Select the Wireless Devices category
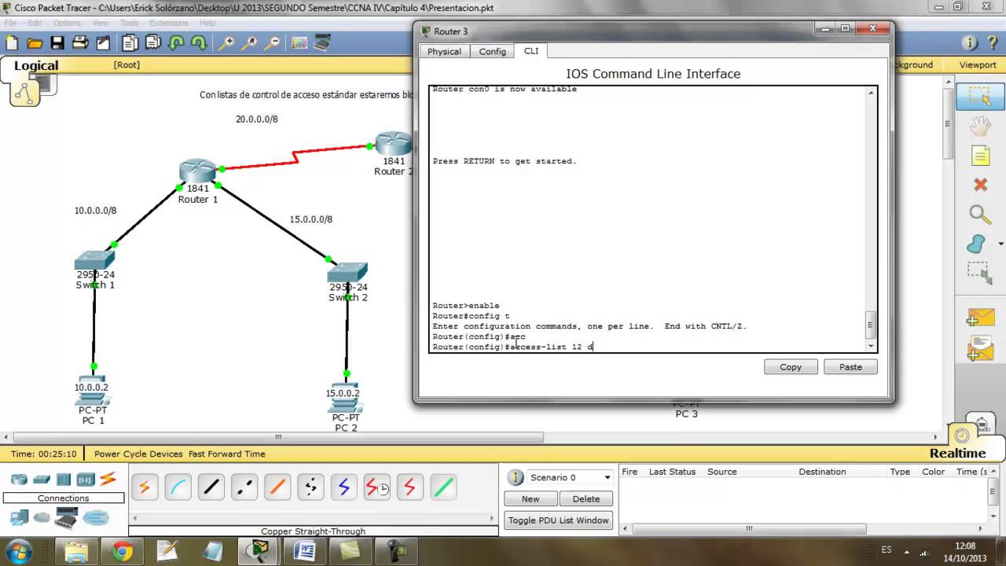1006x566 pixels. (86, 480)
